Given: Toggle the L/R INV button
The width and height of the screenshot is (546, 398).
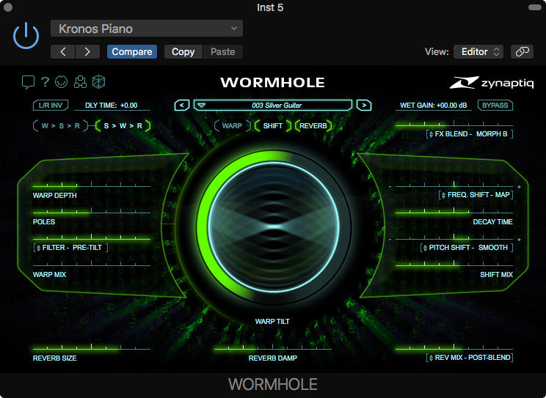Looking at the screenshot, I should coord(51,106).
